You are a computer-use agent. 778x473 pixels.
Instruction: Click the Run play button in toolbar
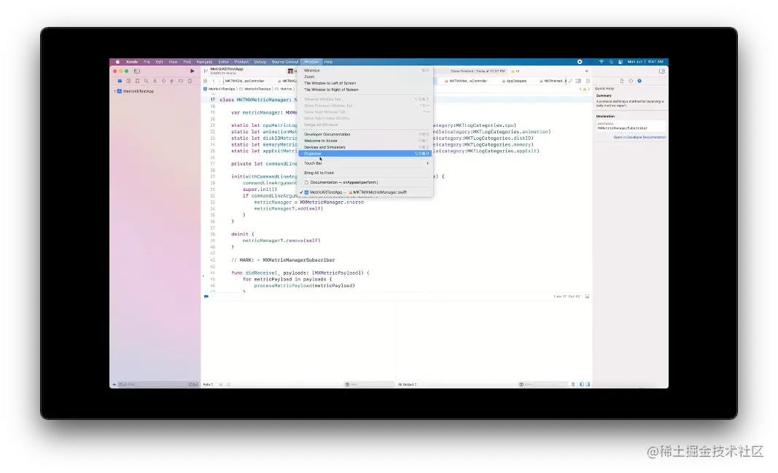(192, 71)
